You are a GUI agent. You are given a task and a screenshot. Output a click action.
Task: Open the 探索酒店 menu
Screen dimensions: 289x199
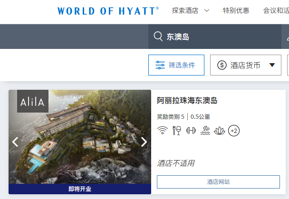point(185,10)
